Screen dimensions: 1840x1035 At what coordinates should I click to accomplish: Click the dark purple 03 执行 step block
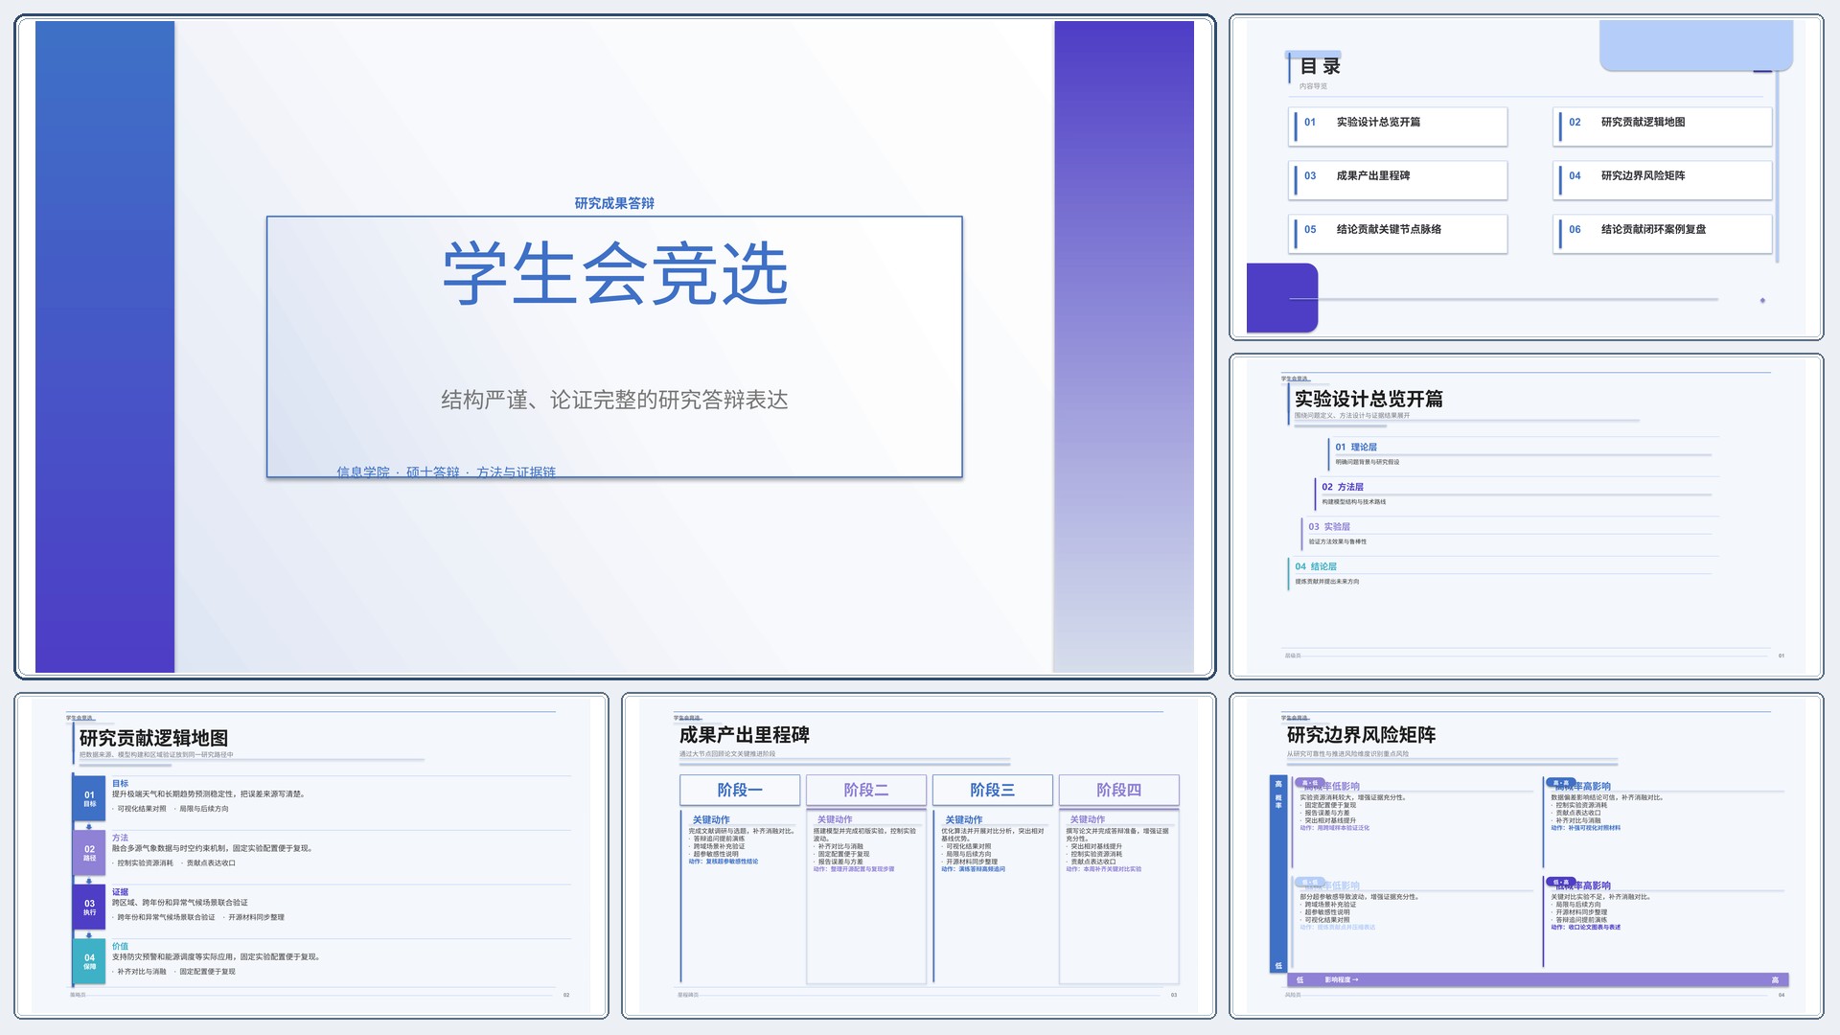click(x=89, y=907)
